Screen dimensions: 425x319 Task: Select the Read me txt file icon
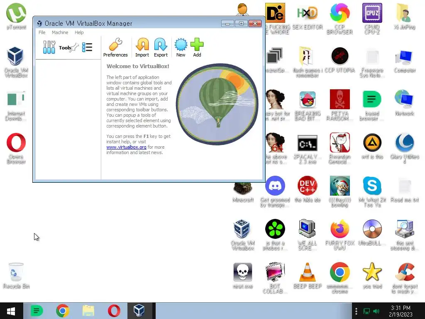pos(404,189)
